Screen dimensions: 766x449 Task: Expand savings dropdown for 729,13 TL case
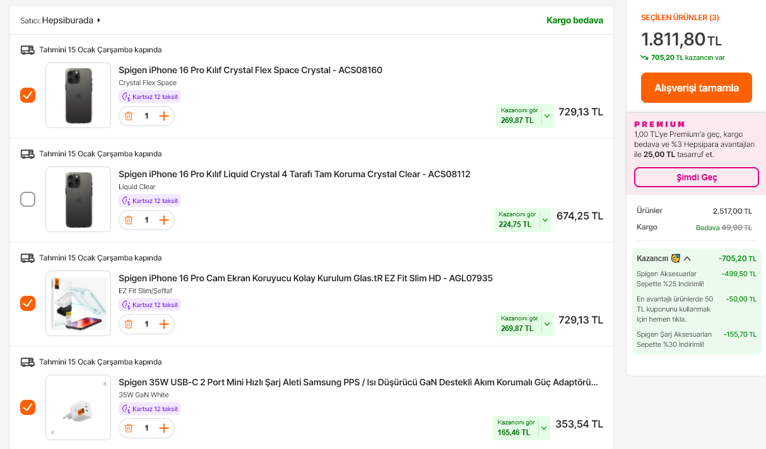(546, 116)
